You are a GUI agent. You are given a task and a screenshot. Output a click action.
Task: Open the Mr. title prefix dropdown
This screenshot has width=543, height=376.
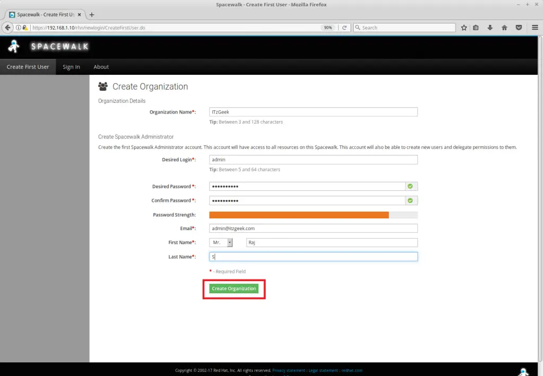221,242
